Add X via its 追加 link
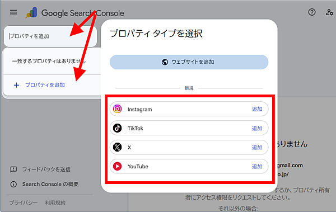The width and height of the screenshot is (336, 212). 257,147
